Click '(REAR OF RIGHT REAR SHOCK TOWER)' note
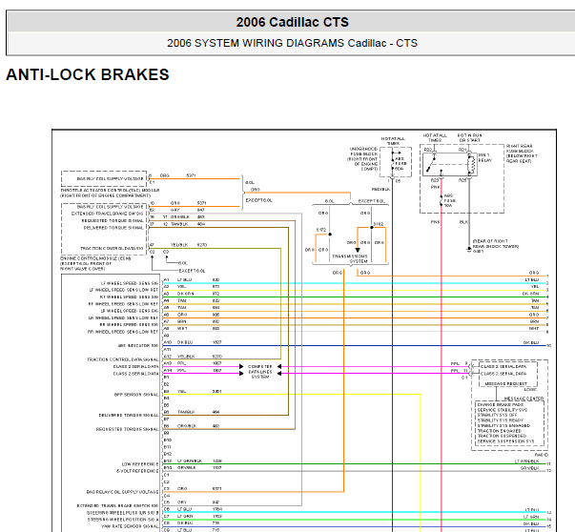The height and width of the screenshot is (532, 575). pyautogui.click(x=496, y=244)
